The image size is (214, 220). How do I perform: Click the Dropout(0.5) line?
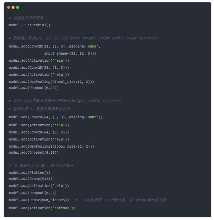(32, 193)
